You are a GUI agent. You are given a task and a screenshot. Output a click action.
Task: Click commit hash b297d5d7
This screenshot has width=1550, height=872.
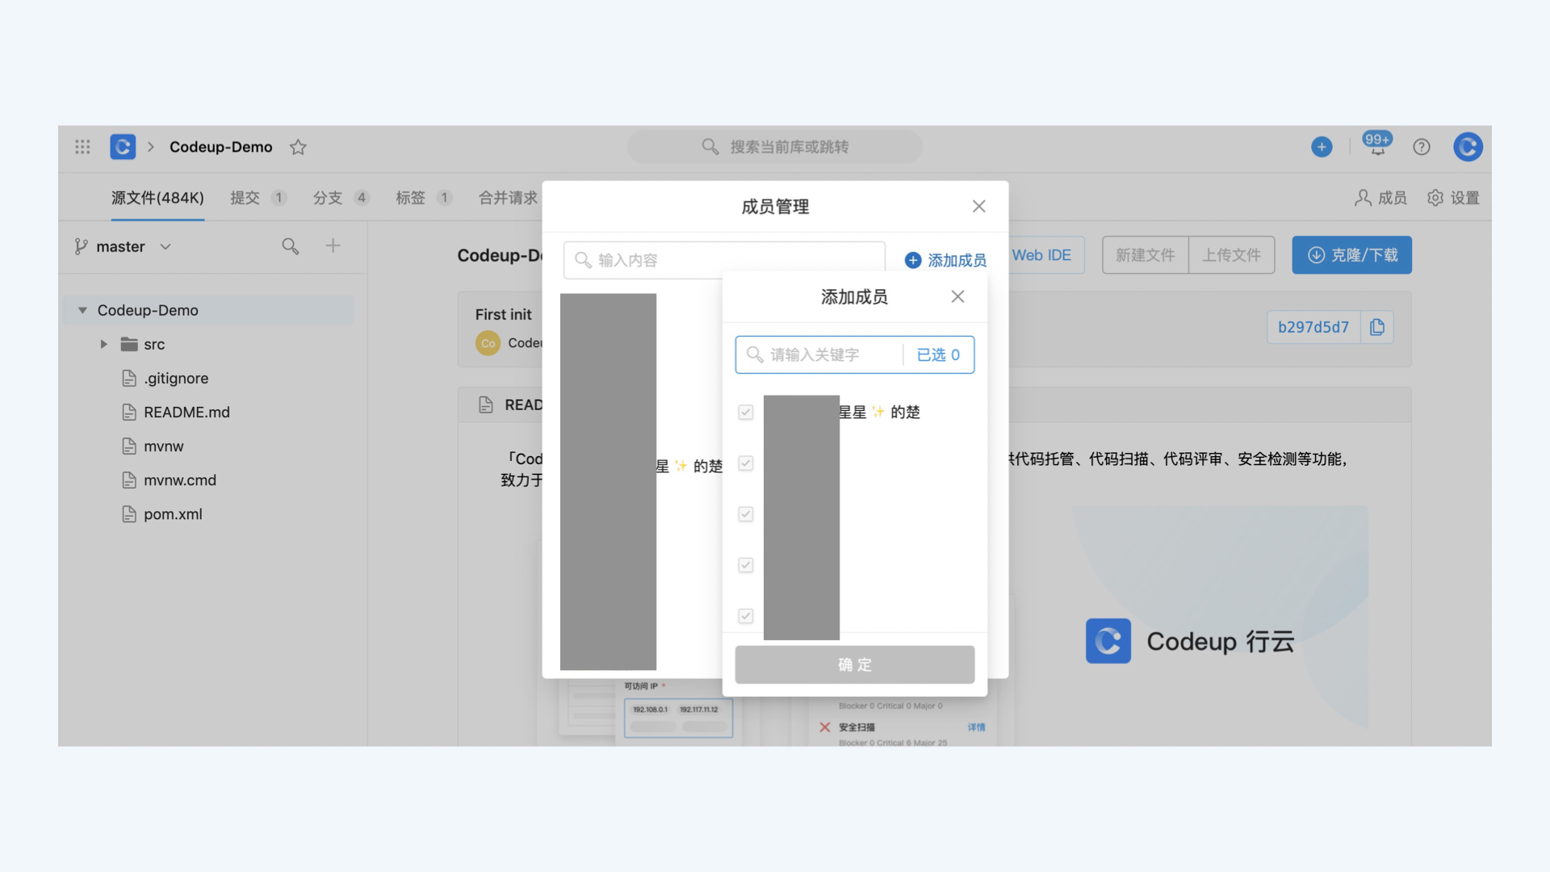coord(1313,327)
